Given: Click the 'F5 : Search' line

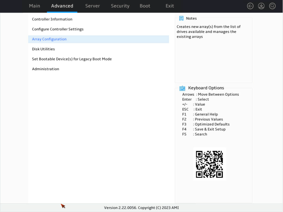Looking at the screenshot, I should point(195,134).
